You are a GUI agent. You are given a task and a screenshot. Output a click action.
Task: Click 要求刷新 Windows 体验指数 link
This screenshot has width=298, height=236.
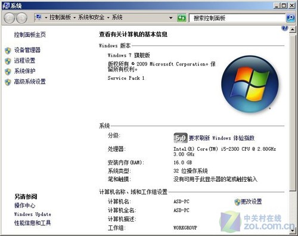pyautogui.click(x=222, y=138)
